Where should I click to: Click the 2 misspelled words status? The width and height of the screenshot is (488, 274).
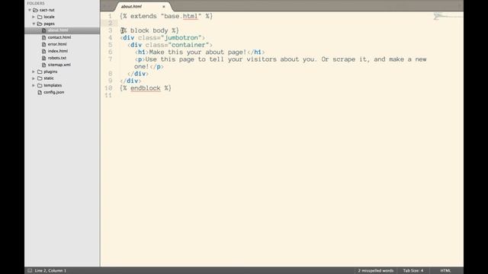(x=376, y=271)
